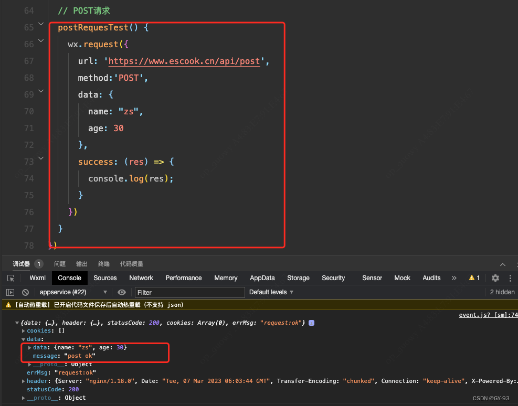This screenshot has height=406, width=518.
Task: Click the hot-reload warning triangle icon
Action: (8, 305)
